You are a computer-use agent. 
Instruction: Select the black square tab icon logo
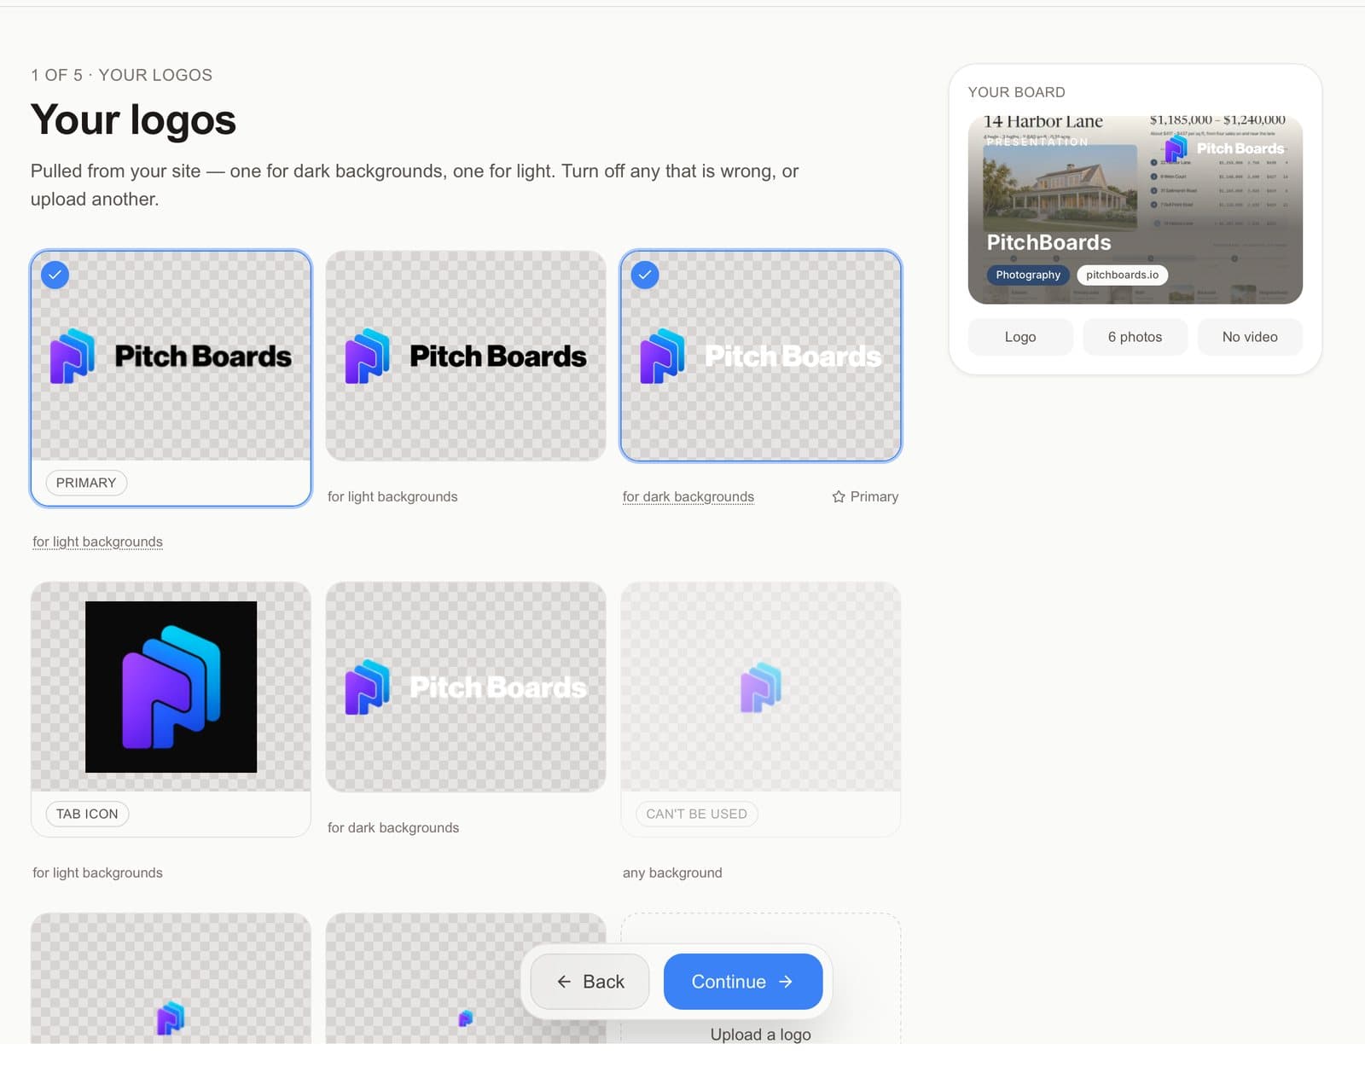pos(171,687)
